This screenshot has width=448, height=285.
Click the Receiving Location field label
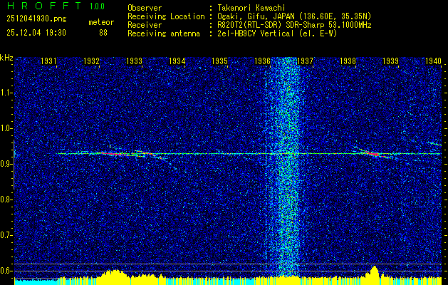coord(166,16)
